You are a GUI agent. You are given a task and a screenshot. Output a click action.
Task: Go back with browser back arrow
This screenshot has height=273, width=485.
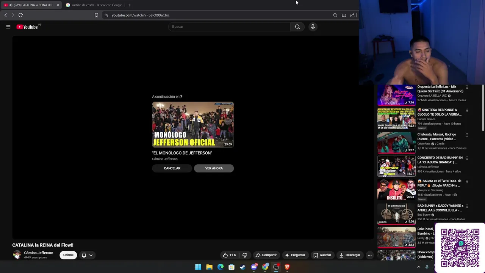pos(5,15)
